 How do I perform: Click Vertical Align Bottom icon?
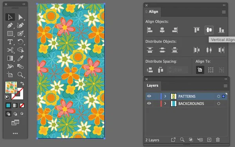click(221, 30)
